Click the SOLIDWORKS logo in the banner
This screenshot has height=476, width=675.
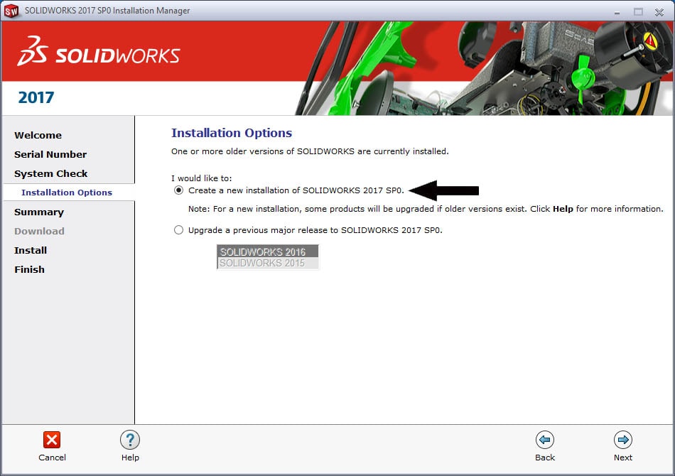click(98, 52)
